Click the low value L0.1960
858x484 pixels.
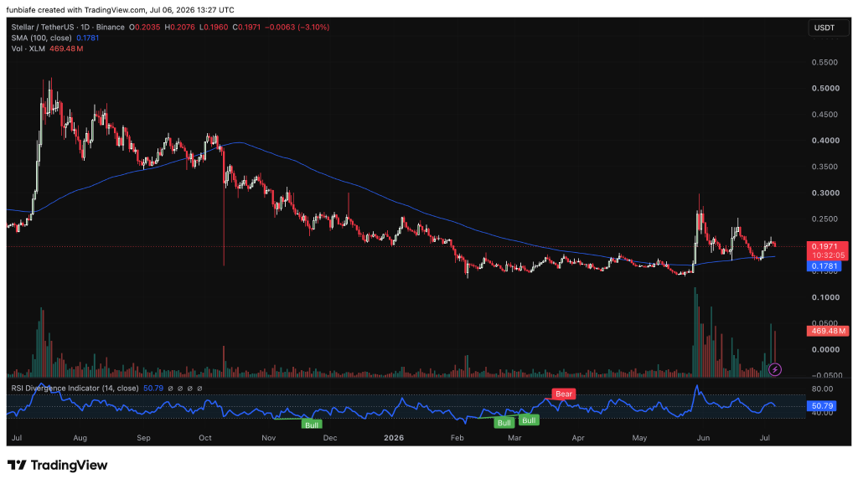tap(214, 28)
